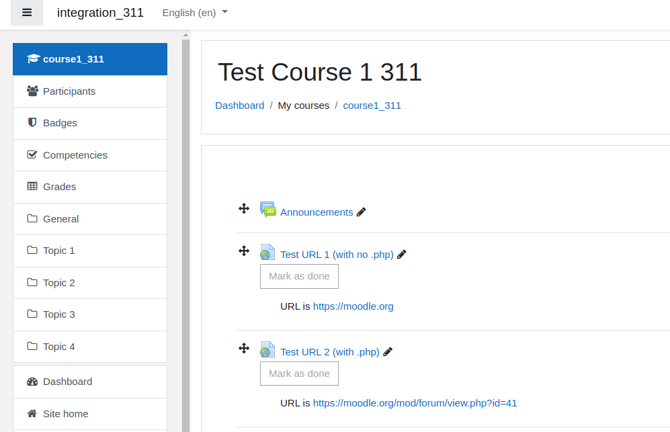The width and height of the screenshot is (670, 432).
Task: Open Participants in the sidebar
Action: click(x=90, y=91)
